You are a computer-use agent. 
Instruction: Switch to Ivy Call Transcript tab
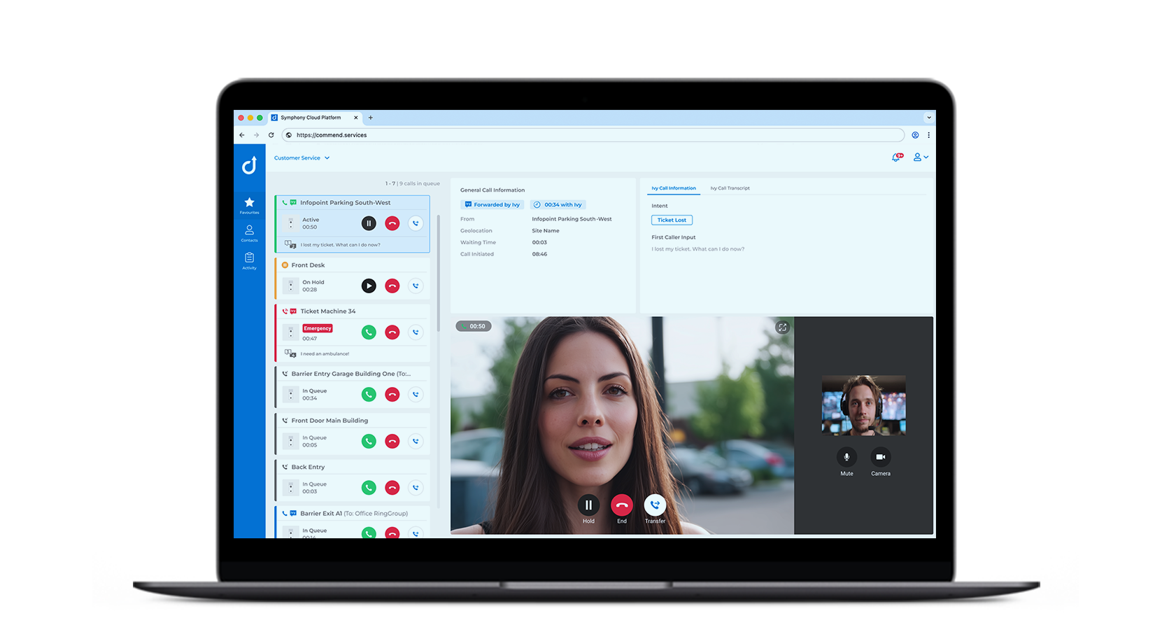(x=730, y=188)
